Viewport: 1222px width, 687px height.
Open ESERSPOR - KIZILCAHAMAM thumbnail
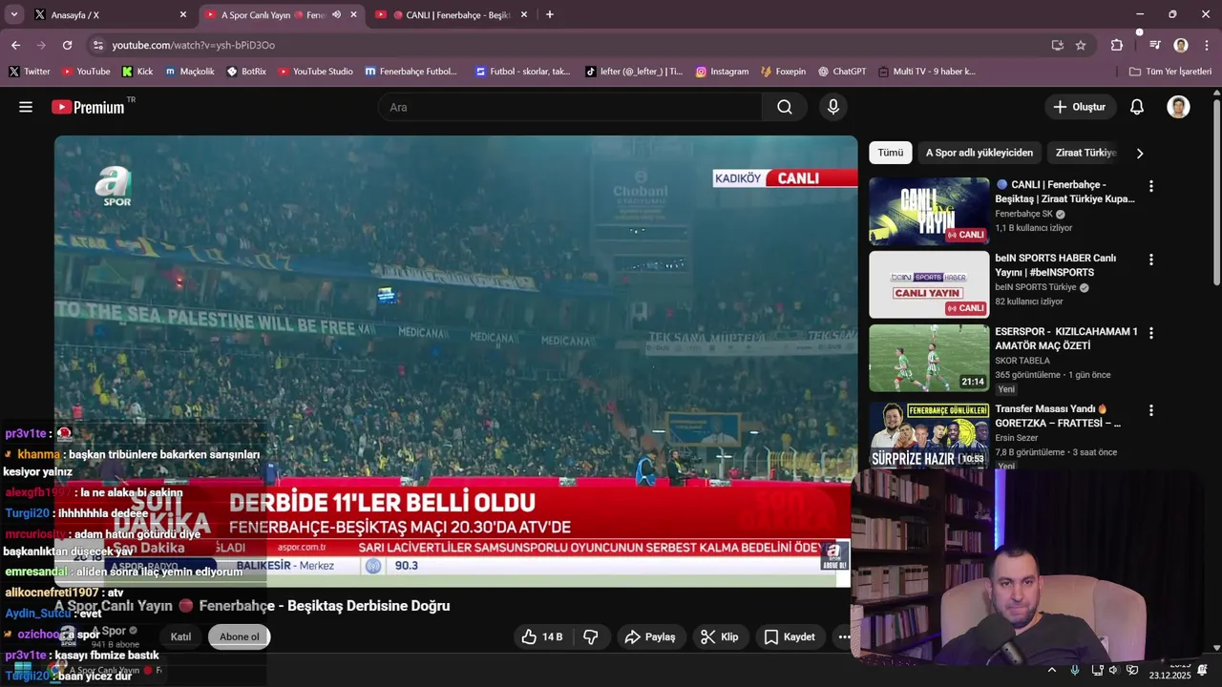point(929,358)
